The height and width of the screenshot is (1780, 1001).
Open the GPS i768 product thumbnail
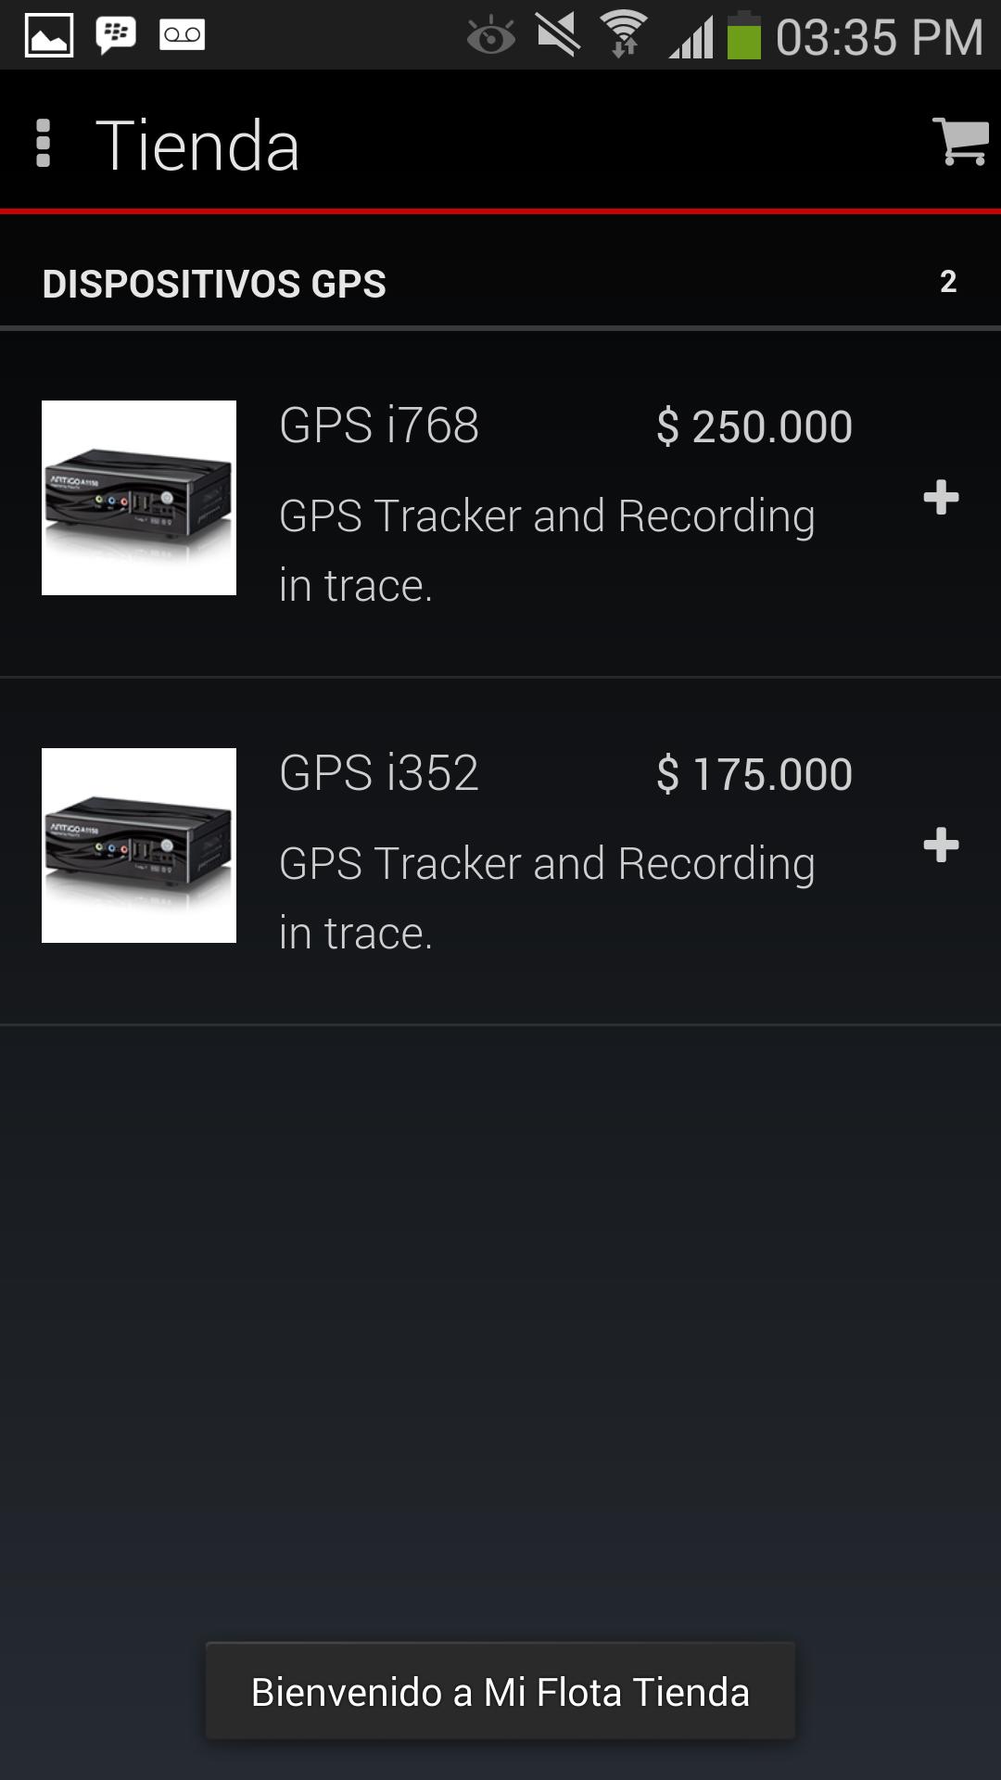tap(139, 498)
